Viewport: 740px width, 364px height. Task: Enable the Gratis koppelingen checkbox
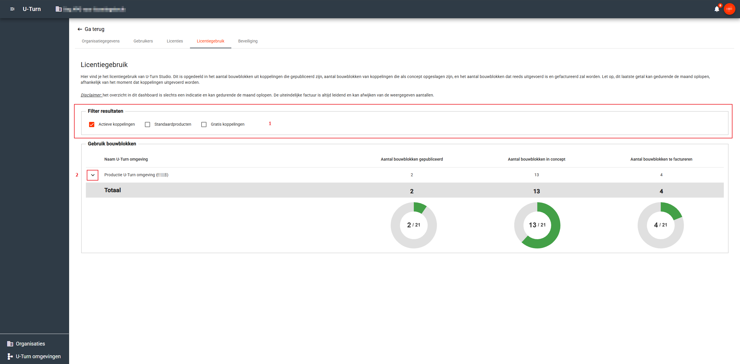tap(204, 125)
